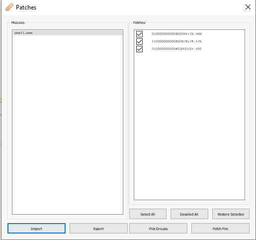Apply patches with Patch File button
The width and height of the screenshot is (256, 240).
pos(220,229)
